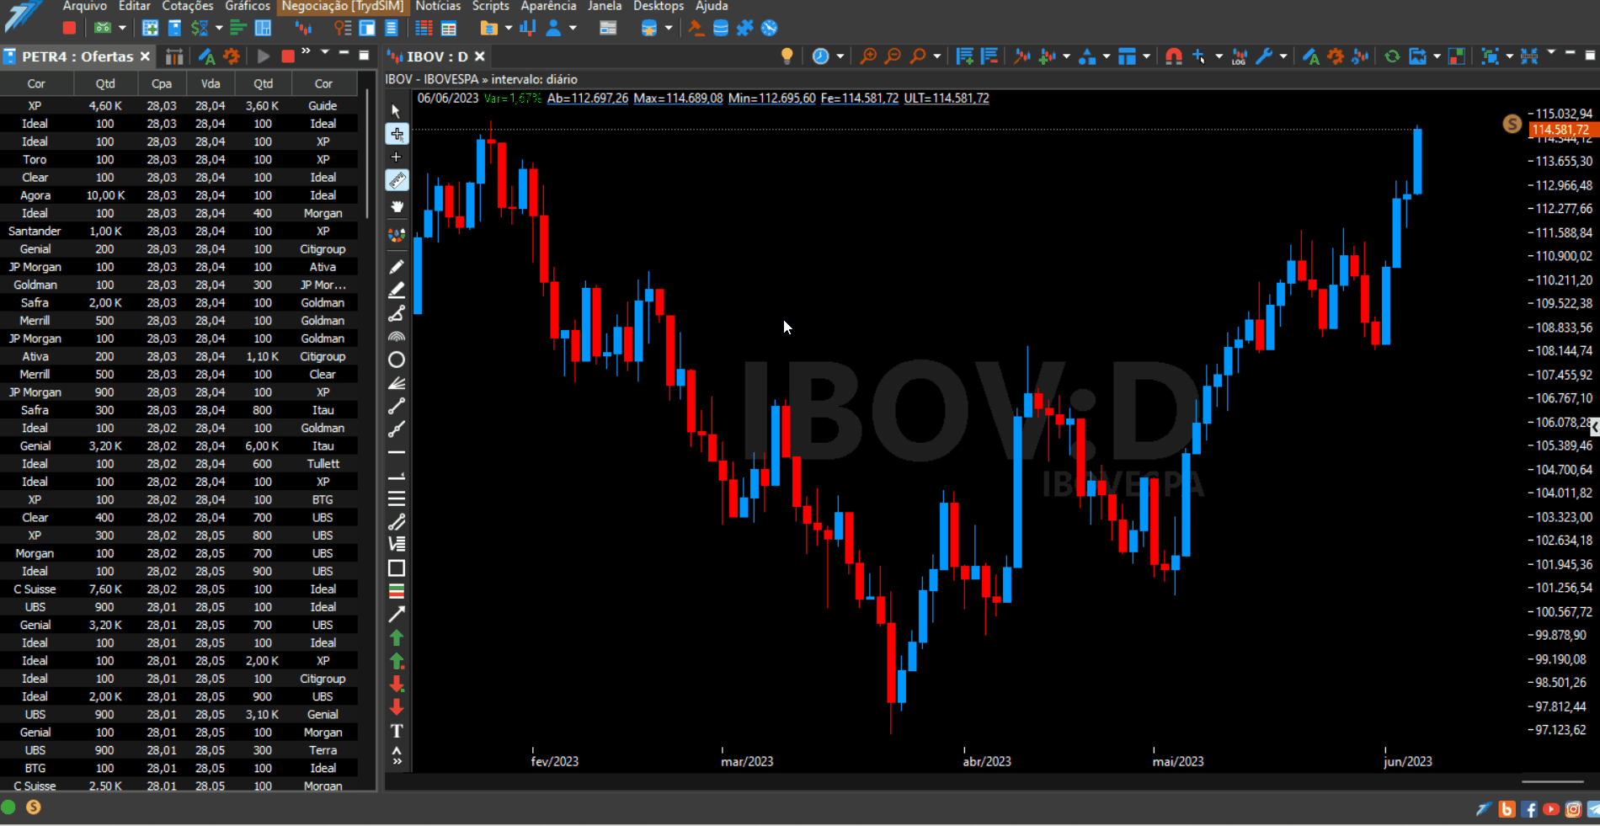Click the zoom in magnifier icon
The width and height of the screenshot is (1600, 826).
867,56
